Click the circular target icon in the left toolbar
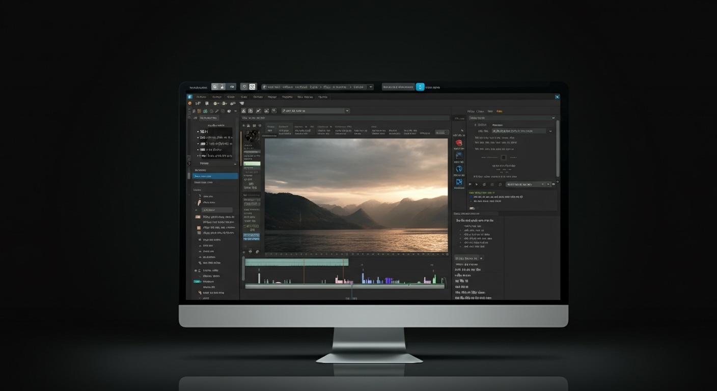 pyautogui.click(x=223, y=111)
